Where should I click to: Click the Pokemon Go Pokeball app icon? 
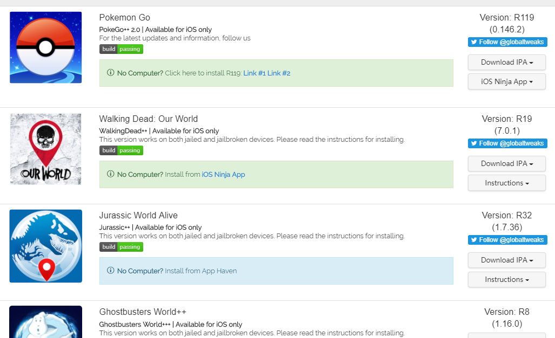pos(45,47)
